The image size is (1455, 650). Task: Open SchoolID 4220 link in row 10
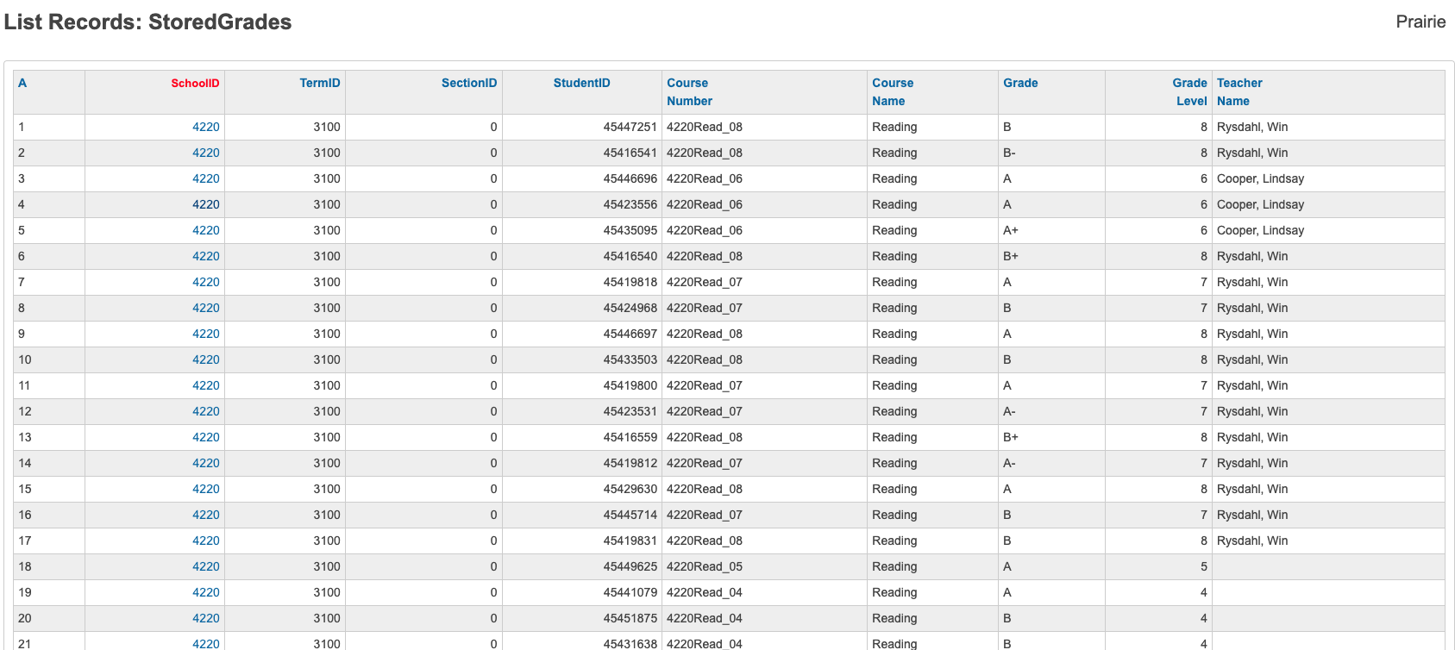tap(206, 359)
